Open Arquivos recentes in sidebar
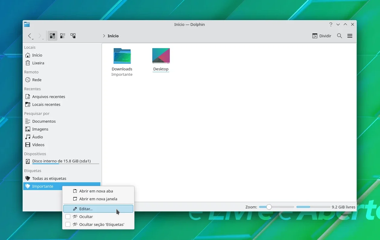 point(62,97)
